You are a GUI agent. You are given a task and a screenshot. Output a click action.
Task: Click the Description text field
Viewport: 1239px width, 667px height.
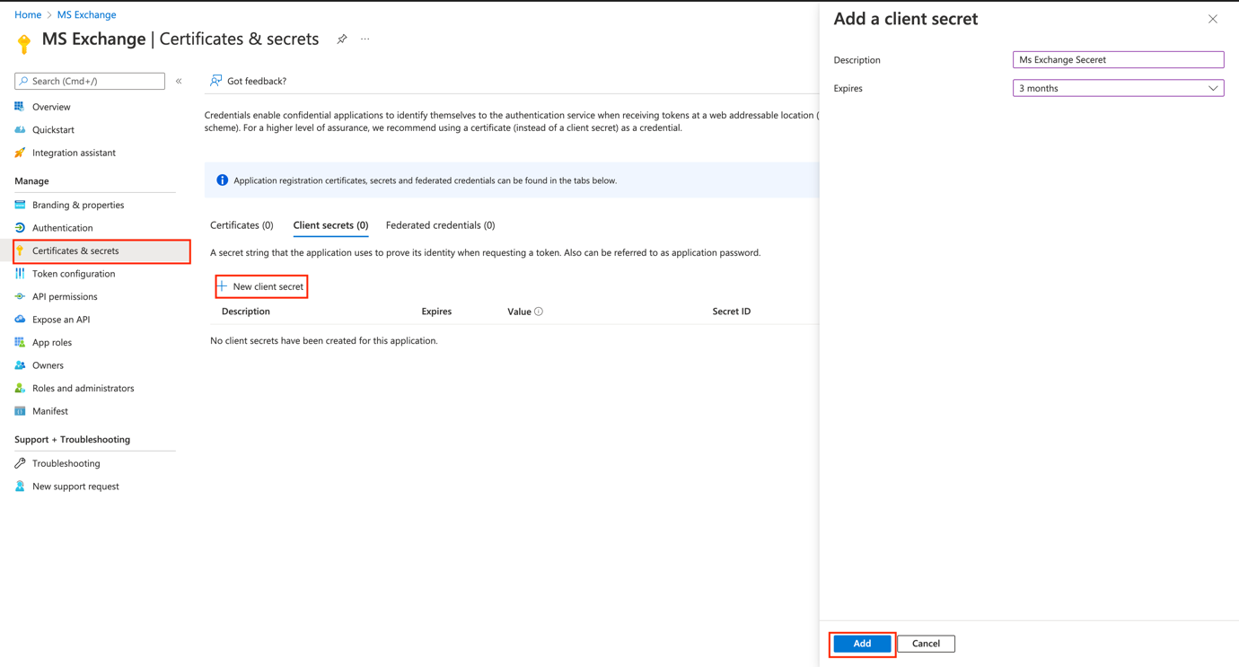click(x=1118, y=60)
